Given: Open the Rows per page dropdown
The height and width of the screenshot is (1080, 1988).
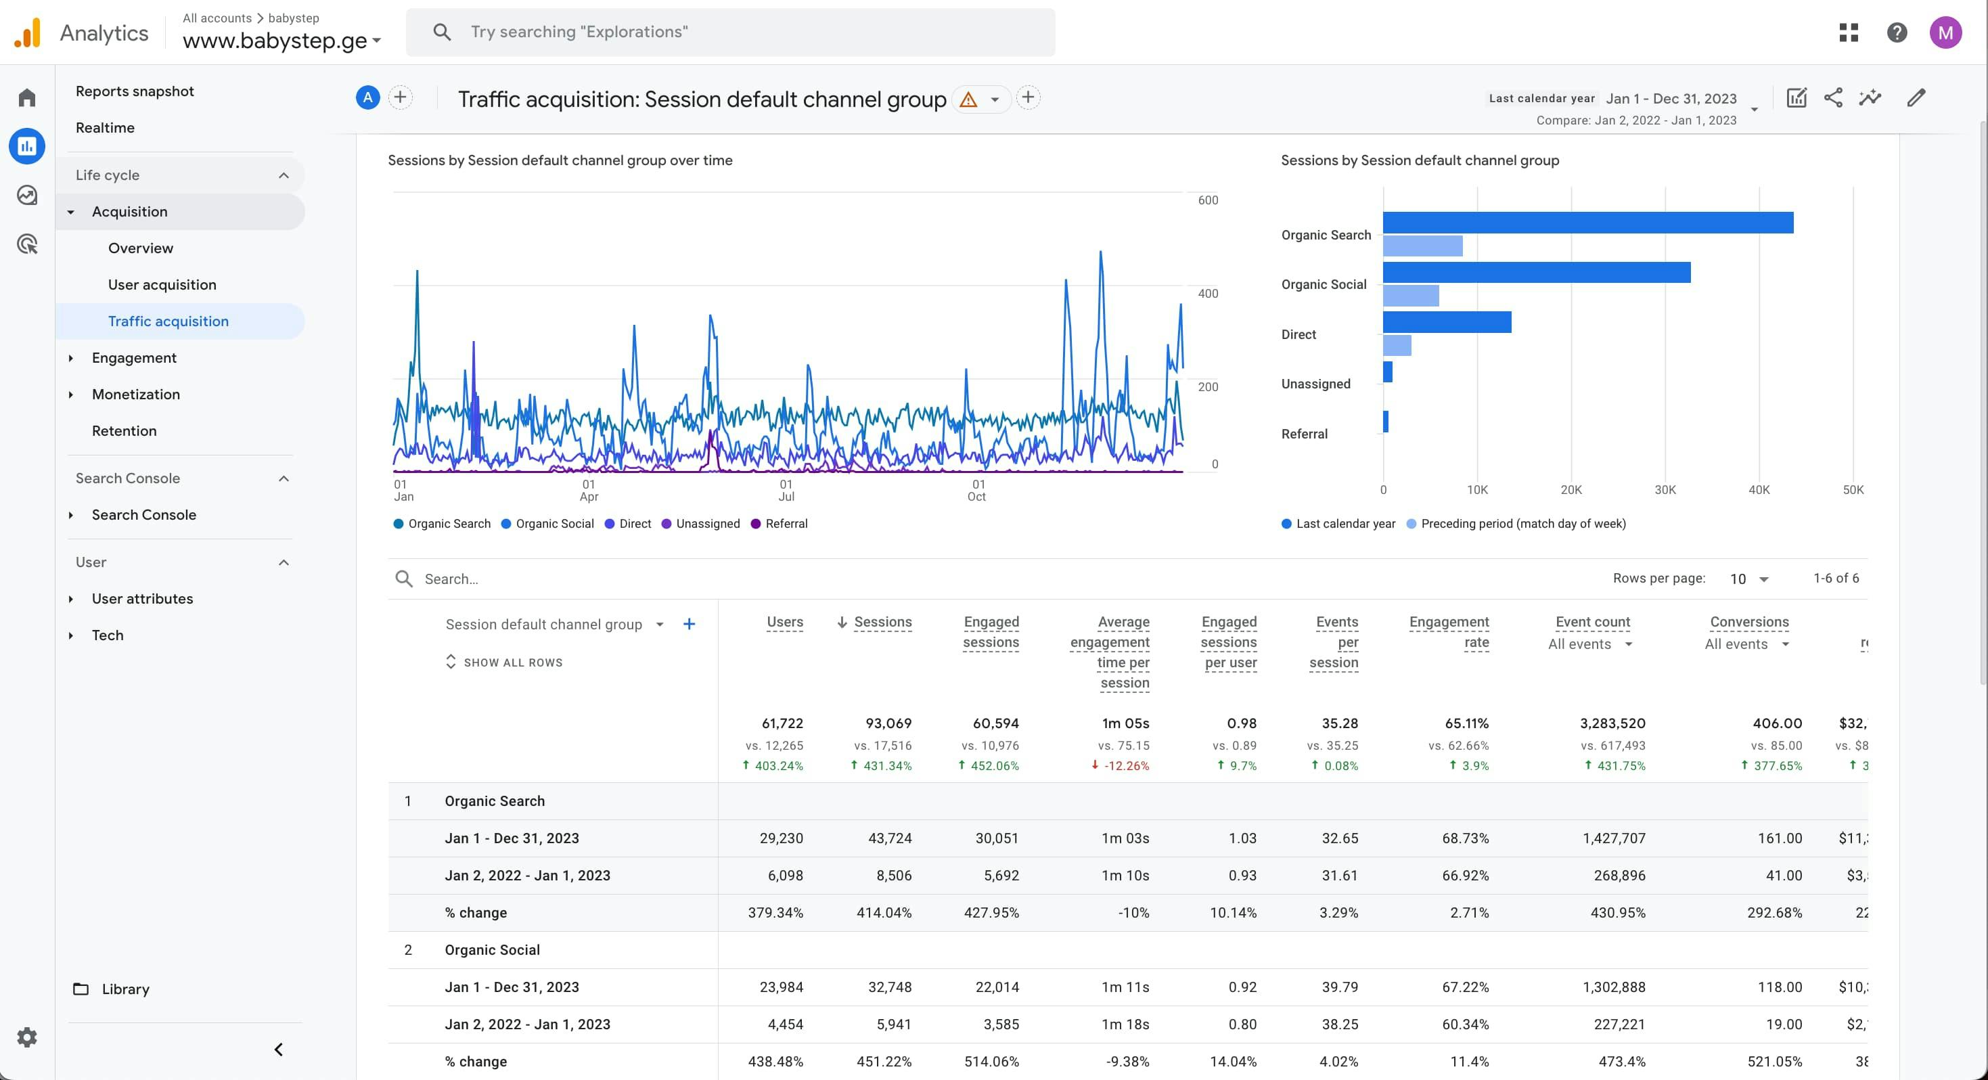Looking at the screenshot, I should point(1748,579).
